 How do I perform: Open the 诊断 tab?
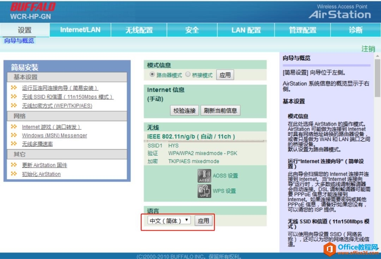(356, 30)
